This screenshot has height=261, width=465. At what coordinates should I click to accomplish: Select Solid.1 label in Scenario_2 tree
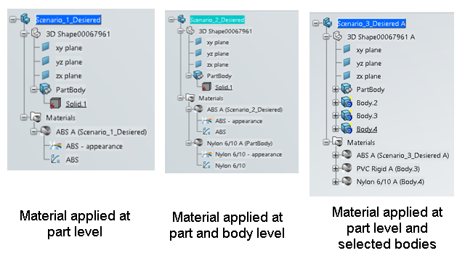tap(224, 87)
